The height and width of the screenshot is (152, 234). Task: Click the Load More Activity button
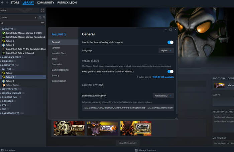click(128, 143)
